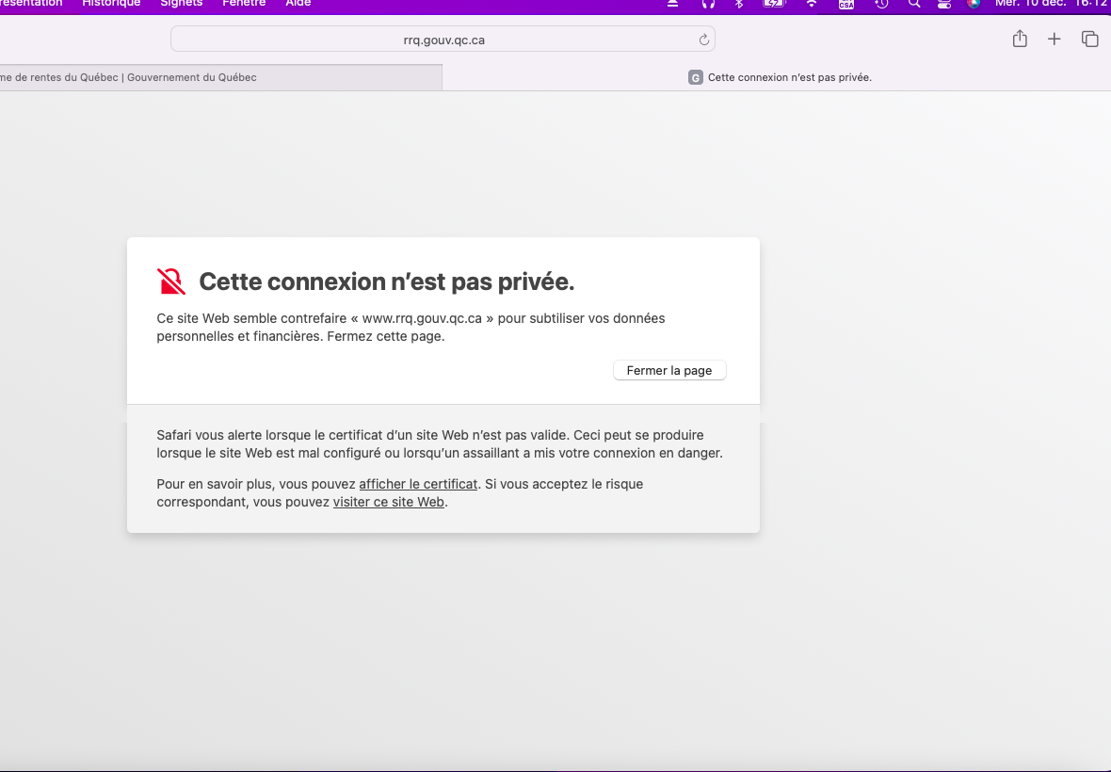Open the Share sheet icon in Safari toolbar

point(1020,39)
